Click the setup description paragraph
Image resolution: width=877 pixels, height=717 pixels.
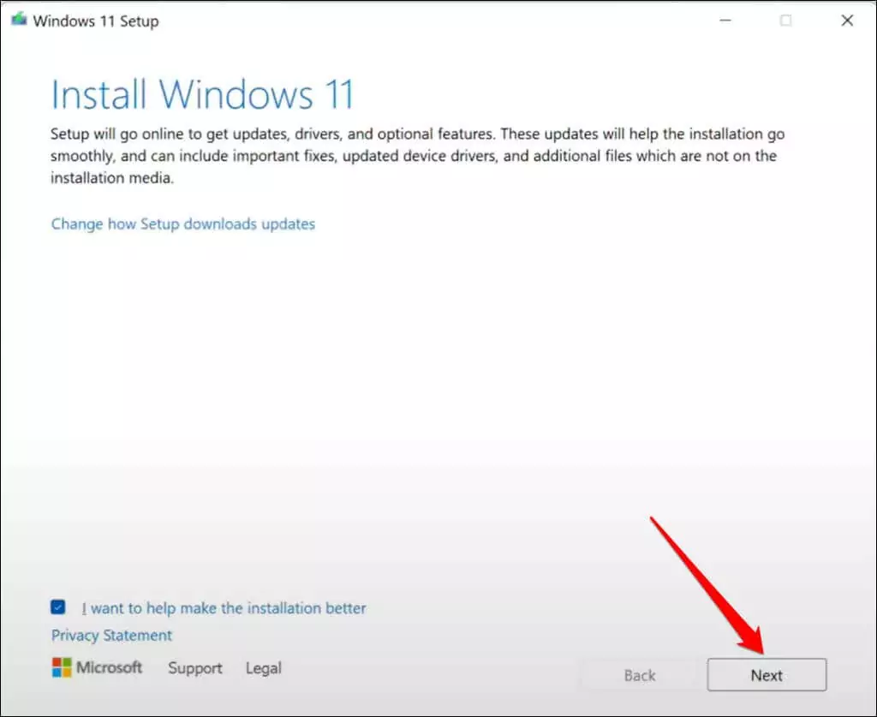(417, 156)
